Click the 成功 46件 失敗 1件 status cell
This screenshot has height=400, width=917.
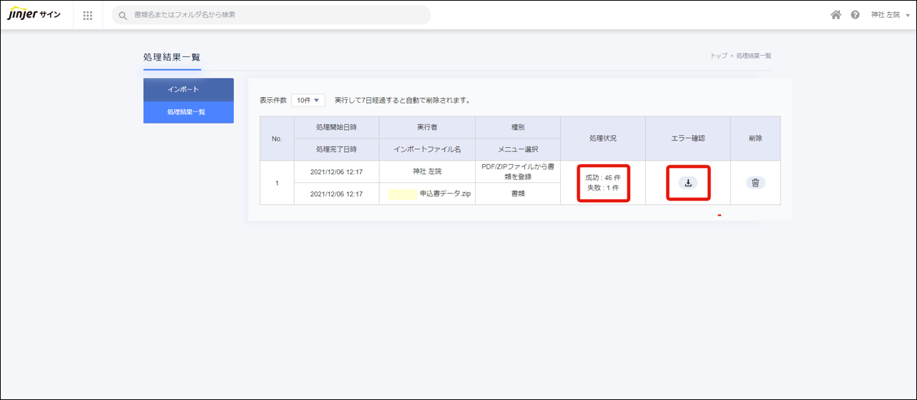pos(603,183)
